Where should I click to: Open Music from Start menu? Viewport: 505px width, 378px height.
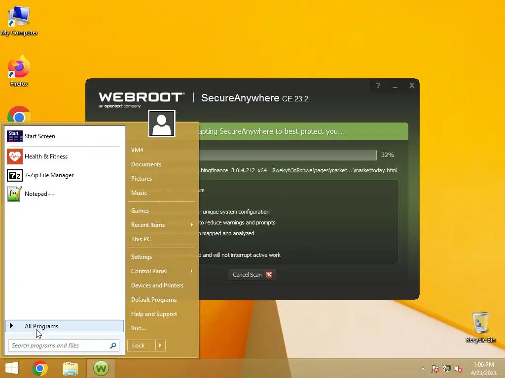(139, 192)
